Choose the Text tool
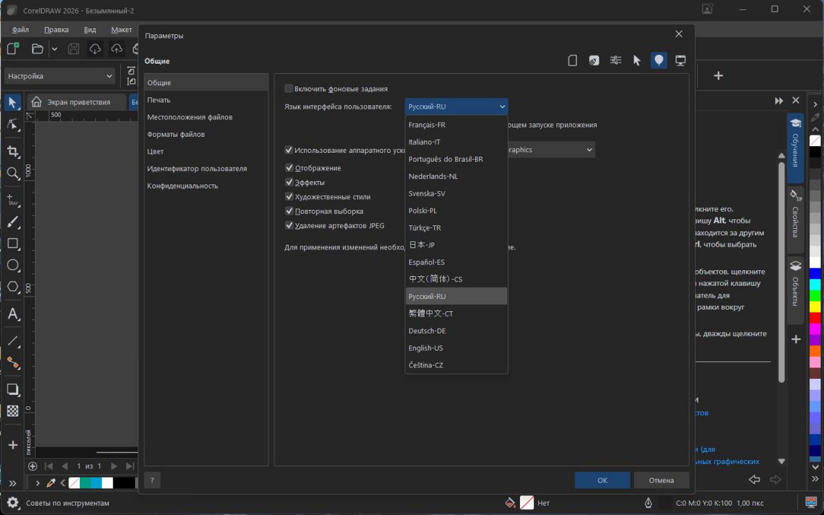This screenshot has height=515, width=824. click(x=13, y=314)
